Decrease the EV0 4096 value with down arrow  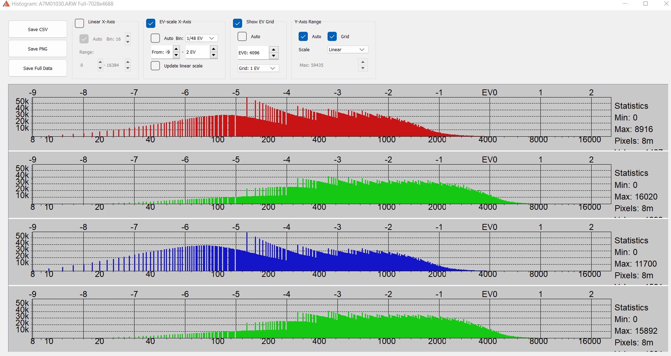(274, 56)
